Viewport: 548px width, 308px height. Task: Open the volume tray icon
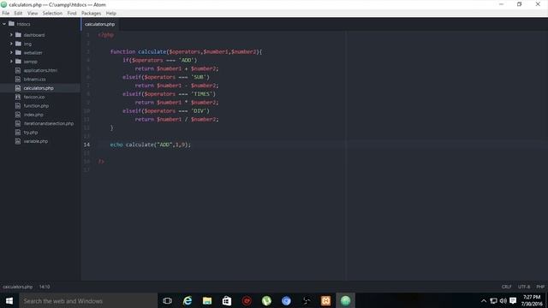point(503,300)
